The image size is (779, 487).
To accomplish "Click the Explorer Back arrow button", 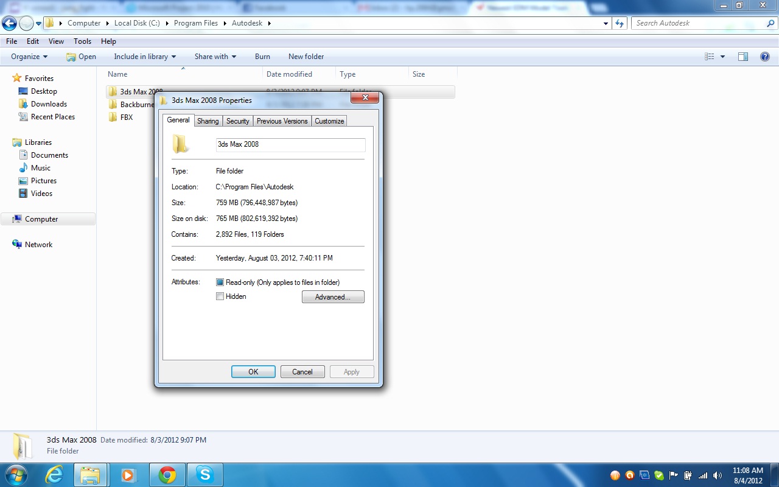I will (x=9, y=23).
